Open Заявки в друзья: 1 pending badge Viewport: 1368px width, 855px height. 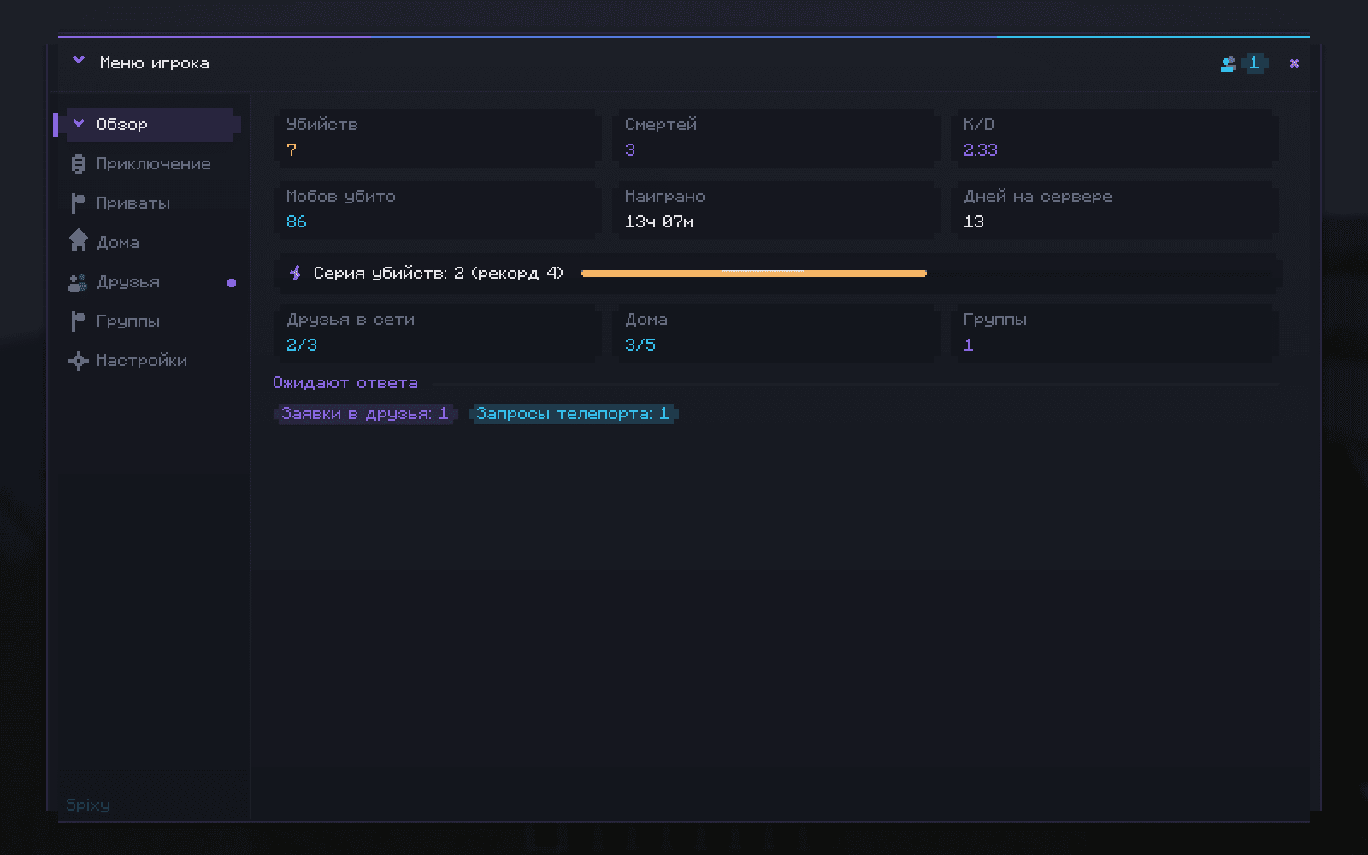click(x=365, y=414)
